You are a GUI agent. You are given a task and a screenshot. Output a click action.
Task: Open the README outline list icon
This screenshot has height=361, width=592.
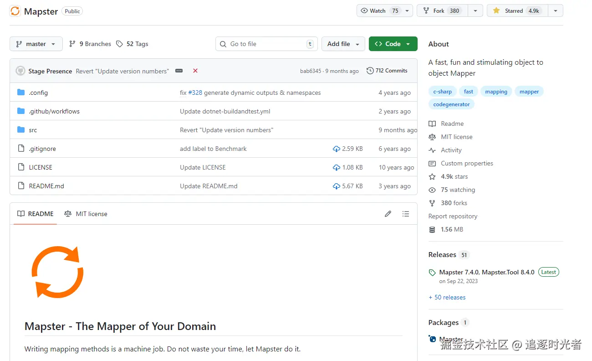coord(406,214)
